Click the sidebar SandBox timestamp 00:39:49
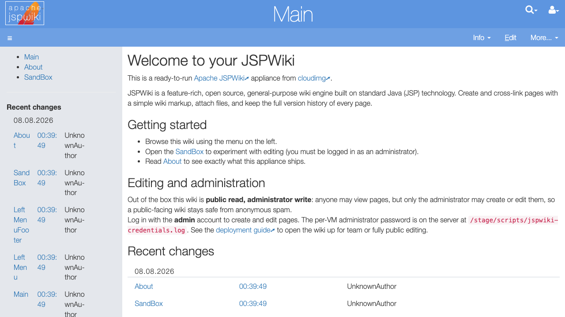Screen dimensions: 565x317 (x=47, y=178)
